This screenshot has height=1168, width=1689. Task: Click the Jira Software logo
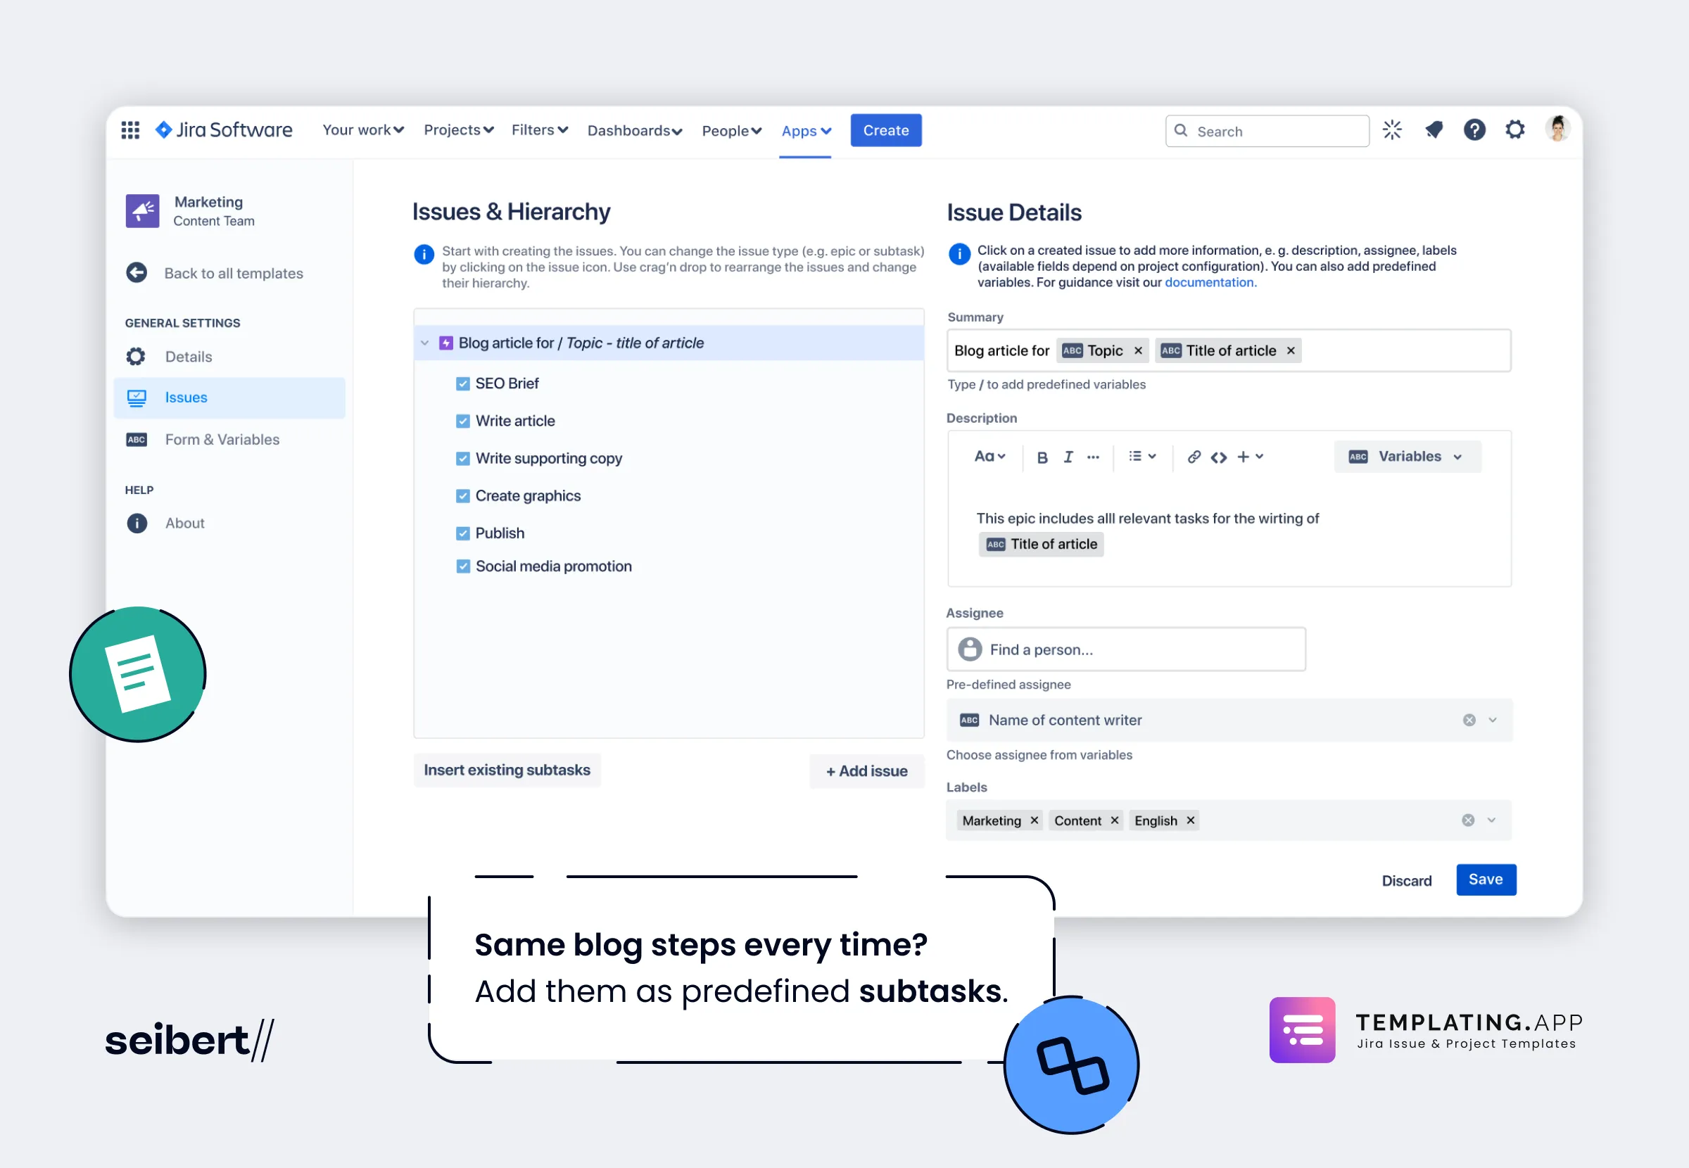223,130
